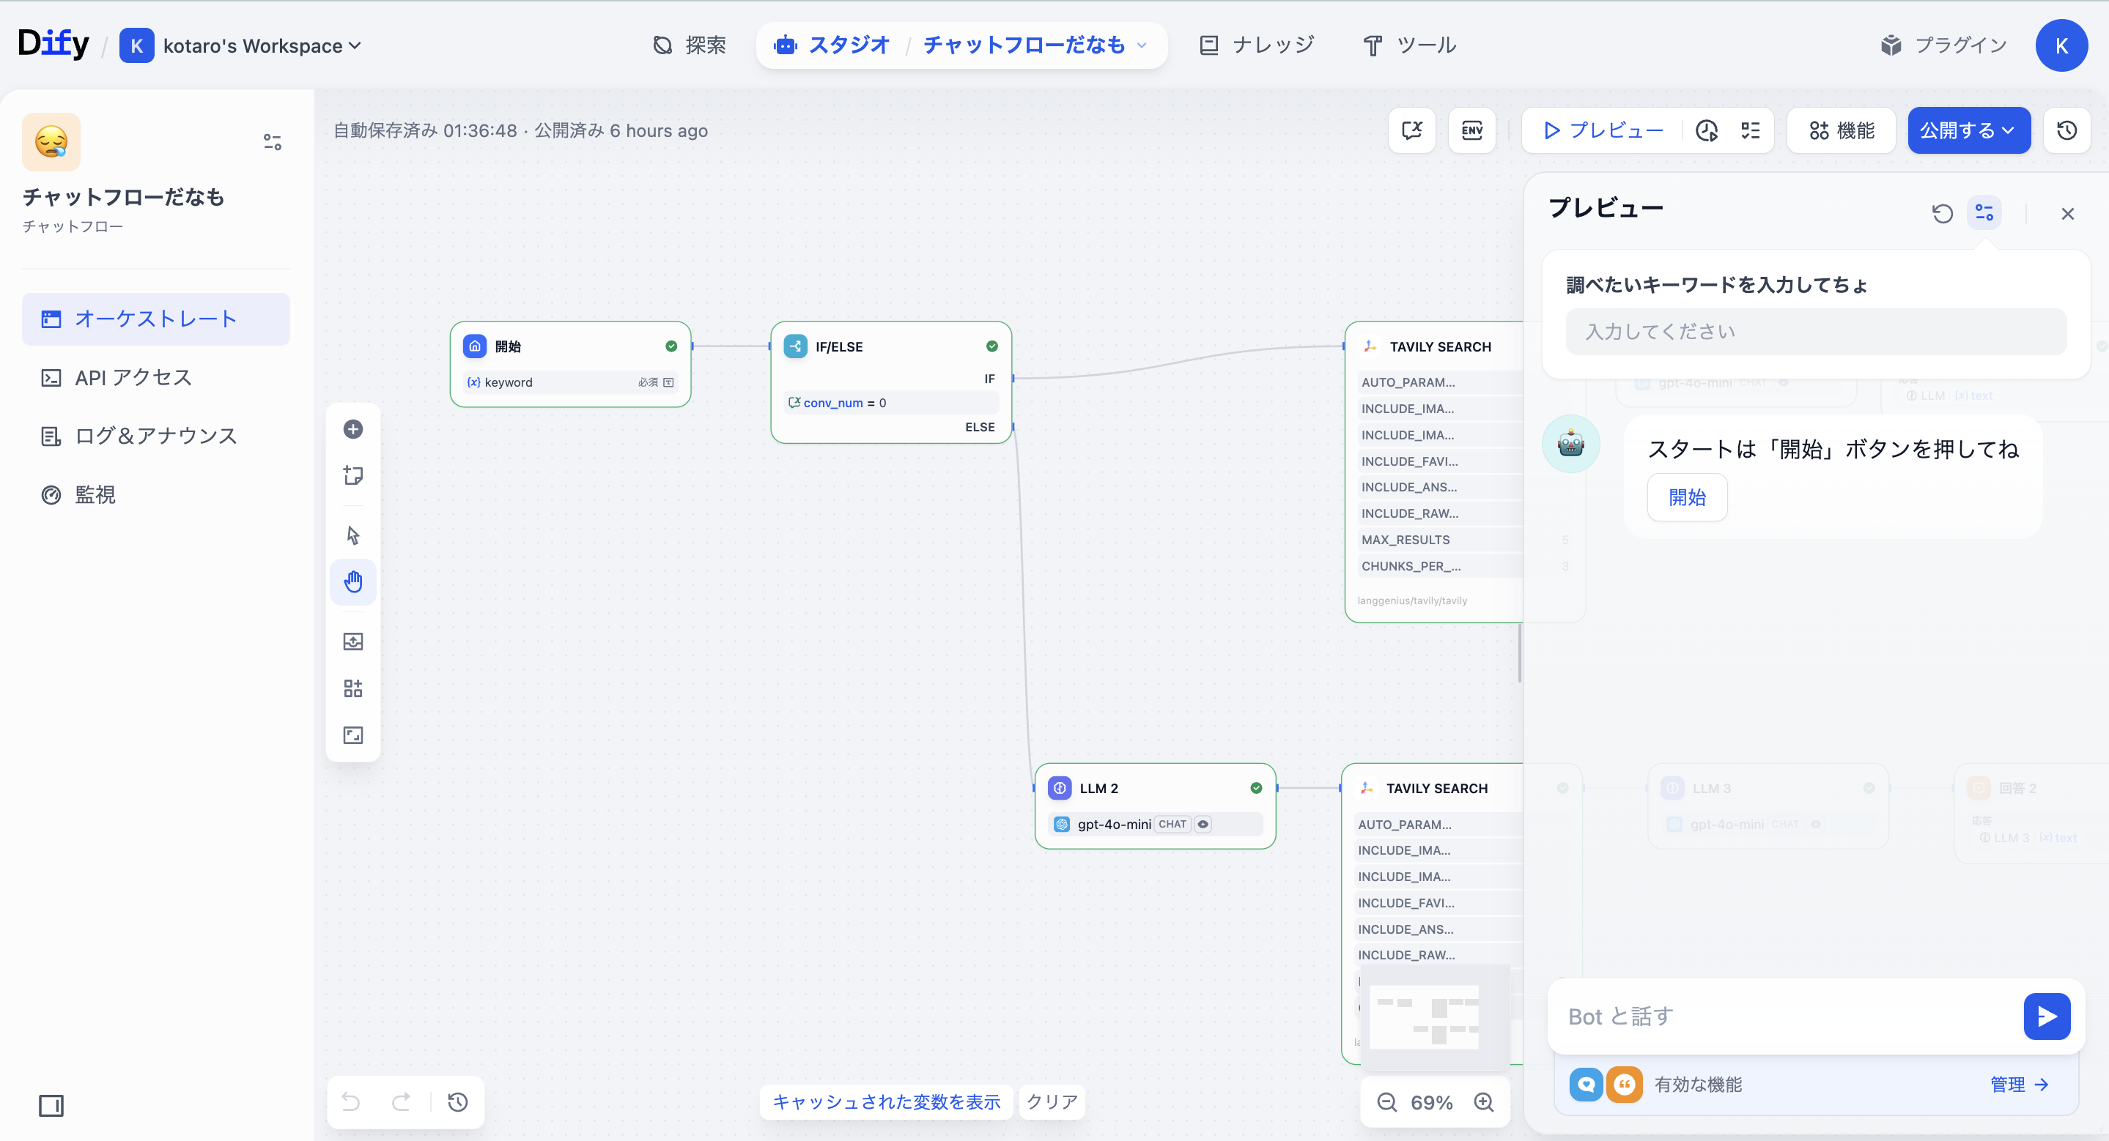Select upper TAVILY SEARCH node title

pyautogui.click(x=1440, y=347)
